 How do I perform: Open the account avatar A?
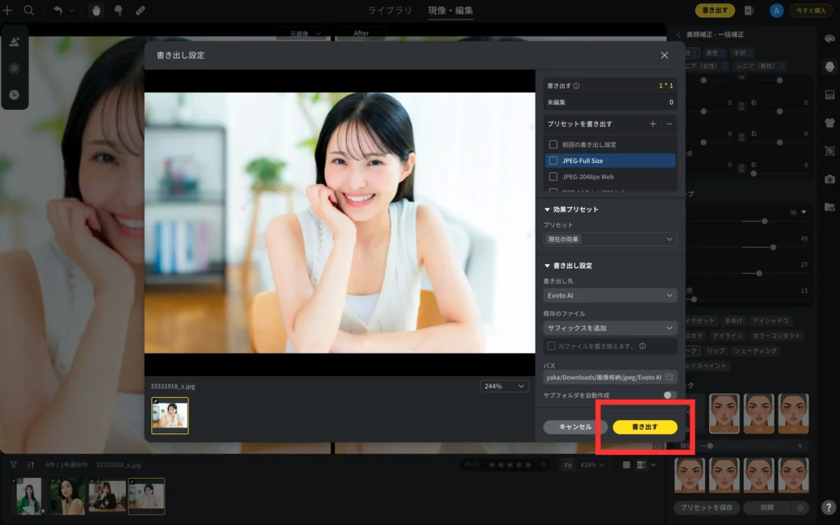[x=776, y=10]
